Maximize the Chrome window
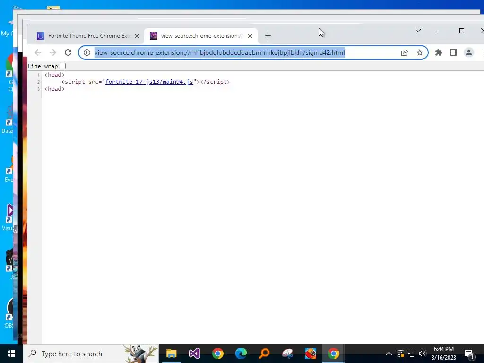This screenshot has height=363, width=484. [462, 31]
